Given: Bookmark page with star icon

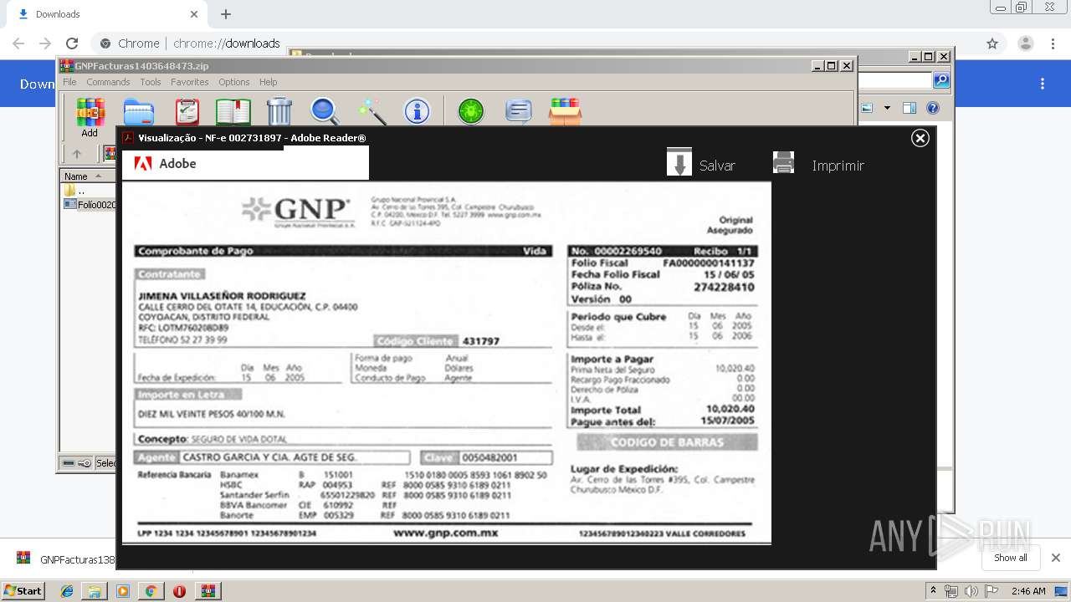Looking at the screenshot, I should (992, 43).
